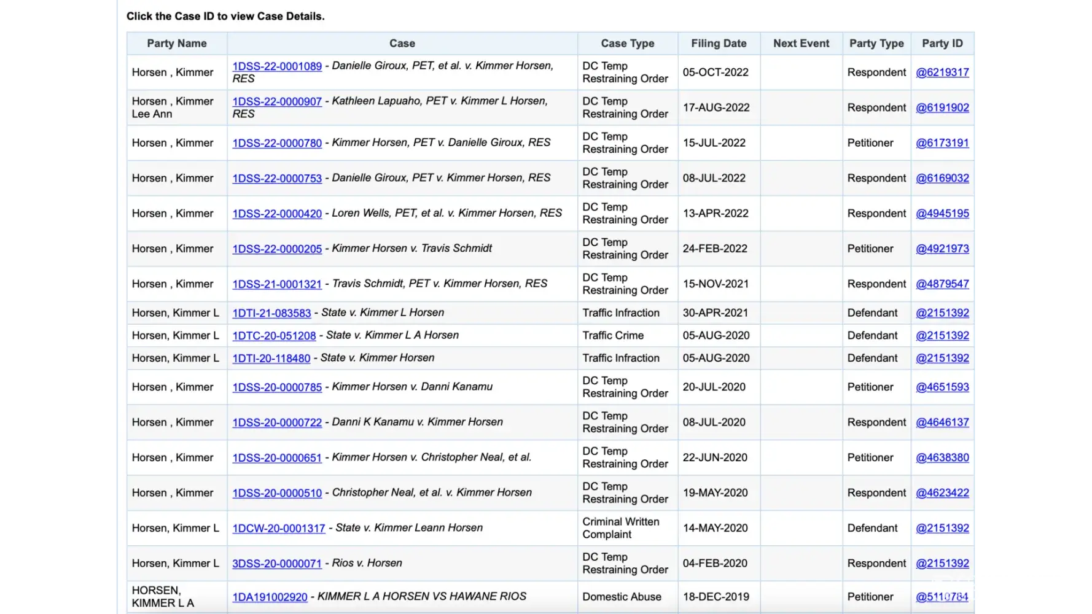
Task: Click party ID @6219317
Action: click(x=942, y=72)
